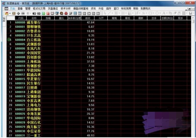Screen dimensions: 196x138
Task: Open the 程式化交易 menu
Action: click(x=39, y=9)
